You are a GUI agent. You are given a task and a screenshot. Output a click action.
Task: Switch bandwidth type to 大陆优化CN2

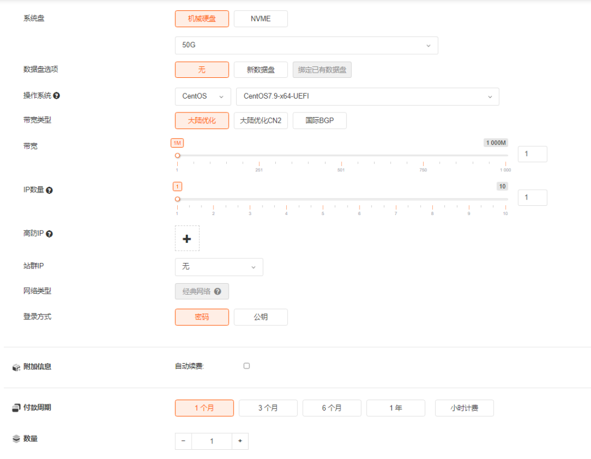pos(260,121)
